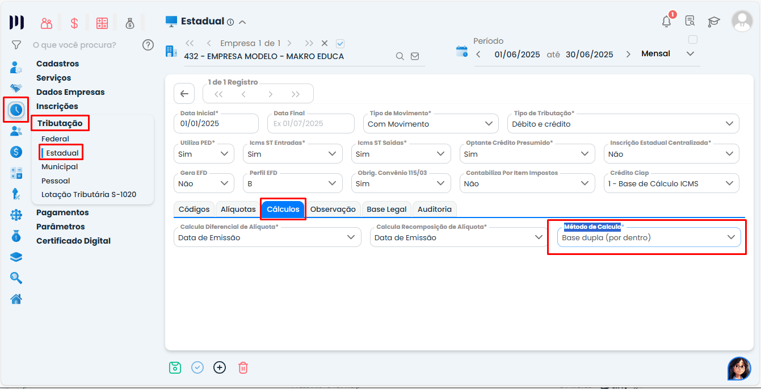
Task: Delete record with red trash icon
Action: pos(243,367)
